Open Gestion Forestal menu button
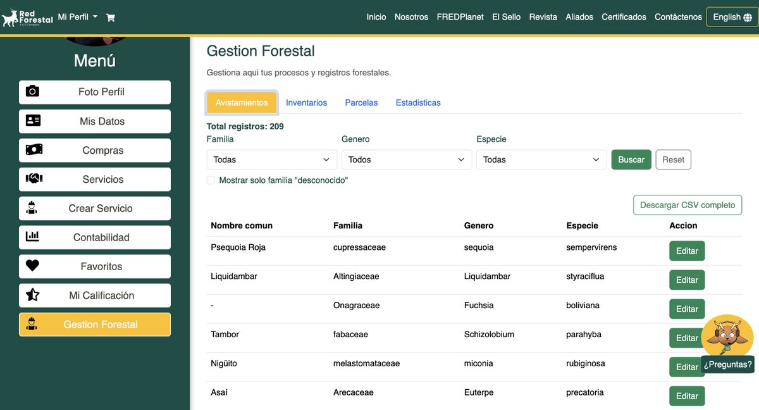This screenshot has height=410, width=759. [x=95, y=325]
